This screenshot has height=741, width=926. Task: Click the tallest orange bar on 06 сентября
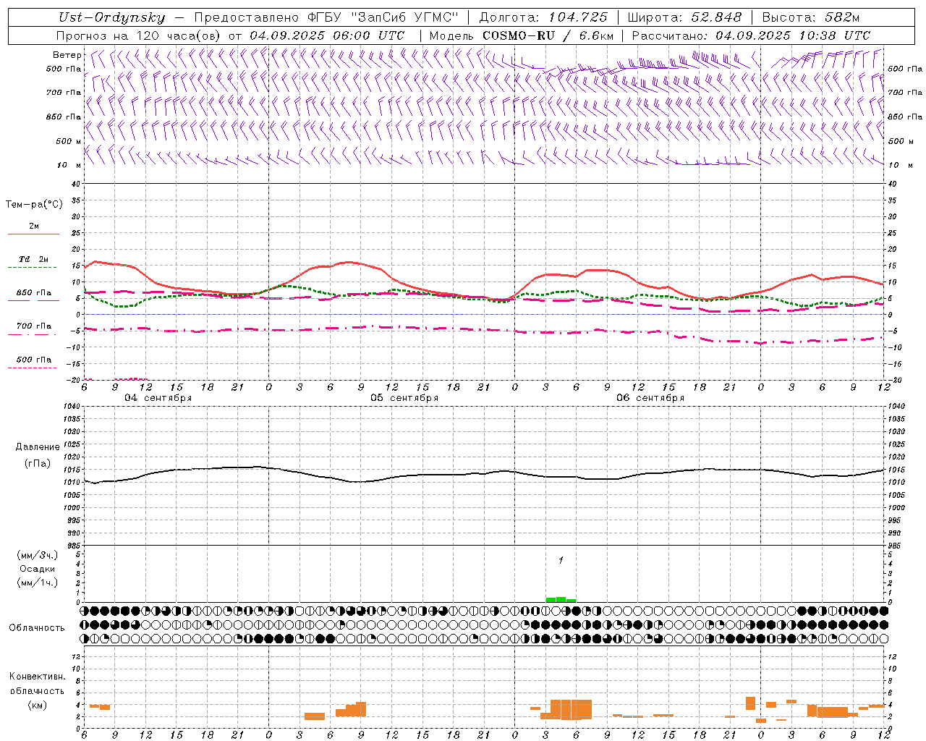point(571,709)
